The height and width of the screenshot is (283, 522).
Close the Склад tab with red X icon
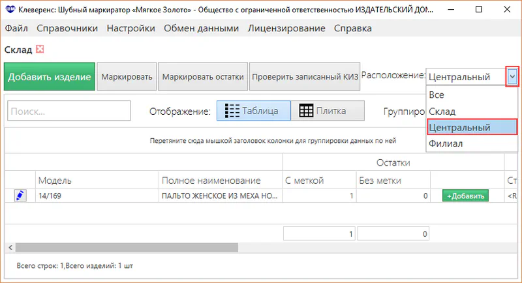(x=40, y=49)
